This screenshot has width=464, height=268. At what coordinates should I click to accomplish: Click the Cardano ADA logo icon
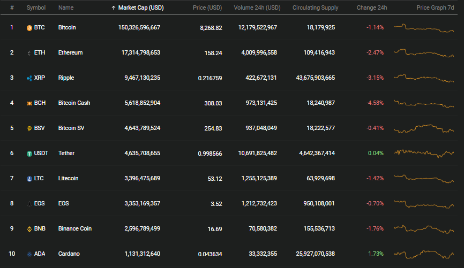29,254
